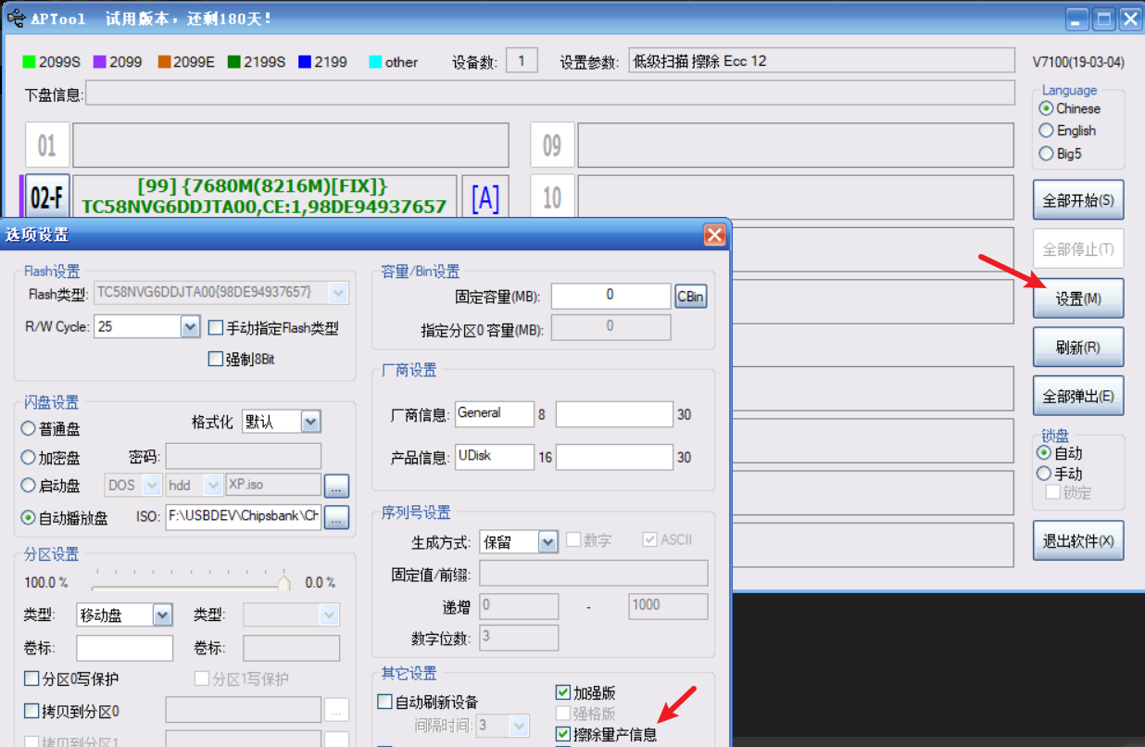The width and height of the screenshot is (1145, 747).
Task: Expand the R/W Cycle dropdown
Action: [x=190, y=327]
